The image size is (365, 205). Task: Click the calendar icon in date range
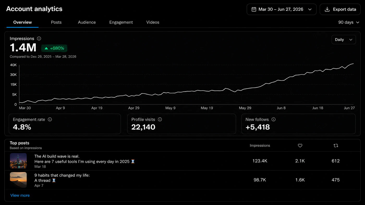(254, 9)
